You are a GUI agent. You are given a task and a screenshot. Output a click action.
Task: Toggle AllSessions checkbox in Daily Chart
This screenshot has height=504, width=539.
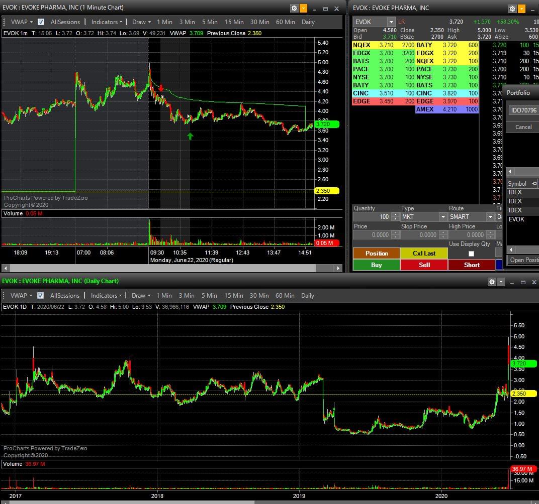point(41,296)
